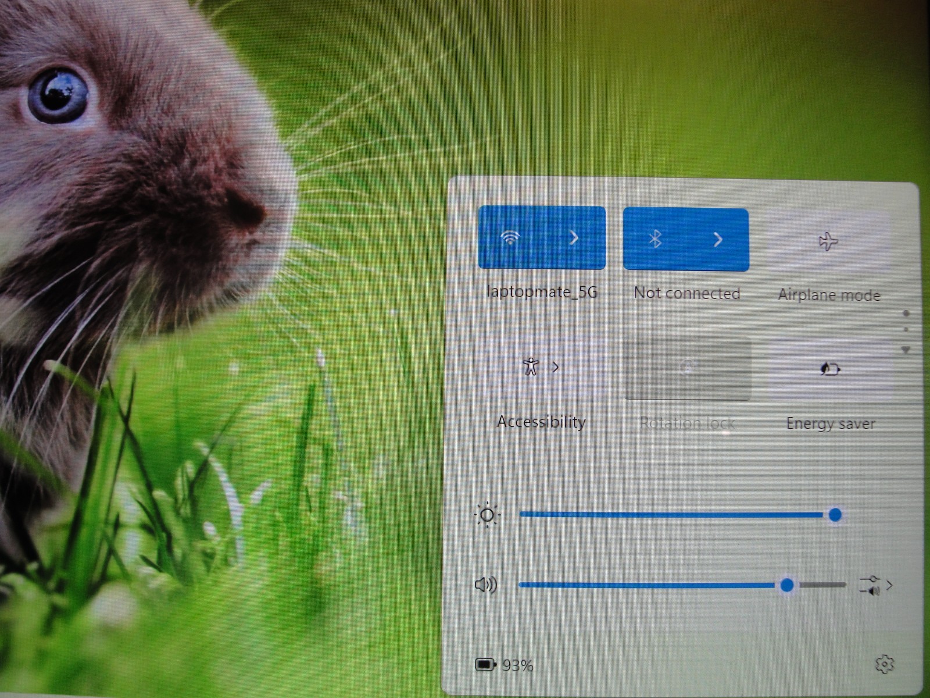This screenshot has width=930, height=698.
Task: Click the Airplane mode label
Action: (829, 295)
